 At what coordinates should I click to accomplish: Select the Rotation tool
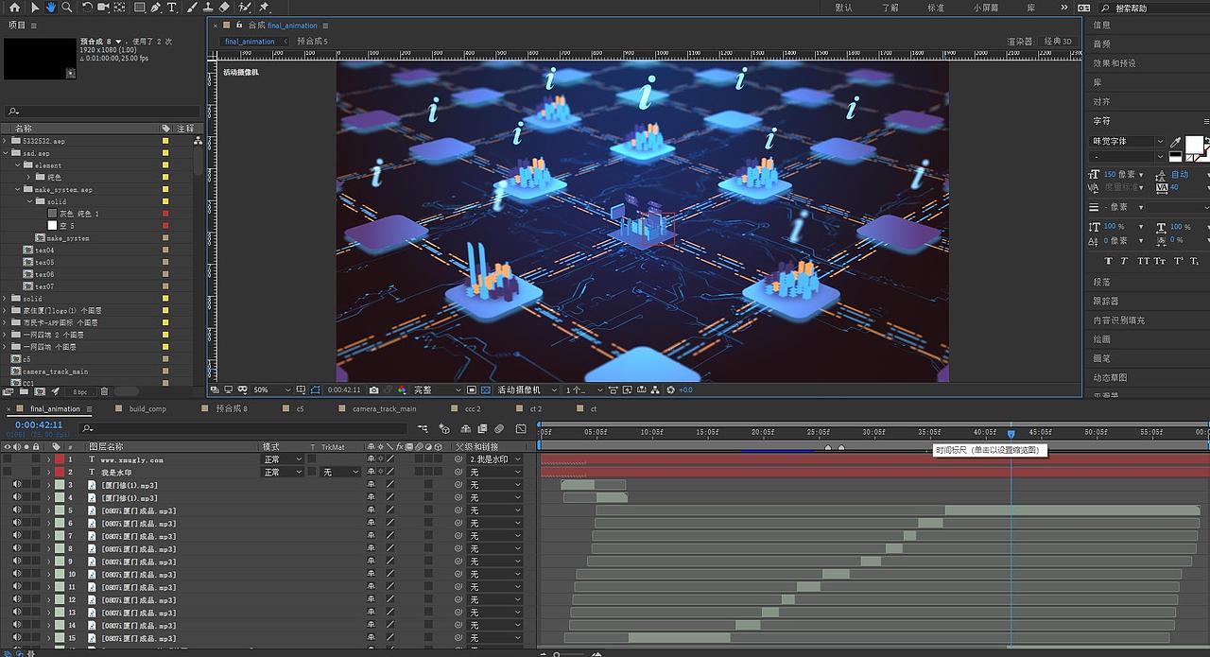pyautogui.click(x=87, y=7)
